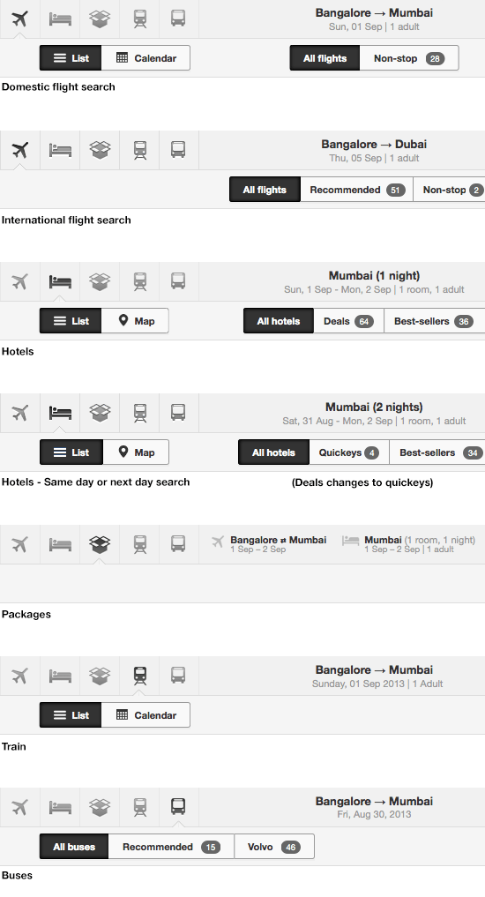Open the airplane icon in the Mumbai (1 night) hotel bar

(20, 282)
